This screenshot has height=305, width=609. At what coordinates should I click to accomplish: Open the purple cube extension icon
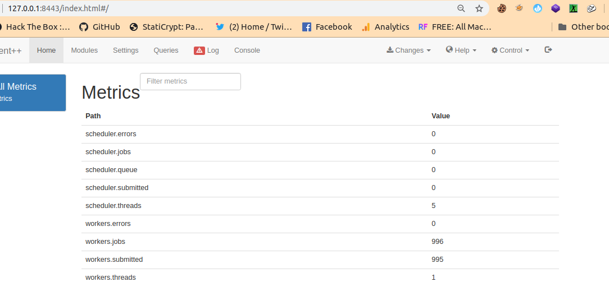[555, 8]
